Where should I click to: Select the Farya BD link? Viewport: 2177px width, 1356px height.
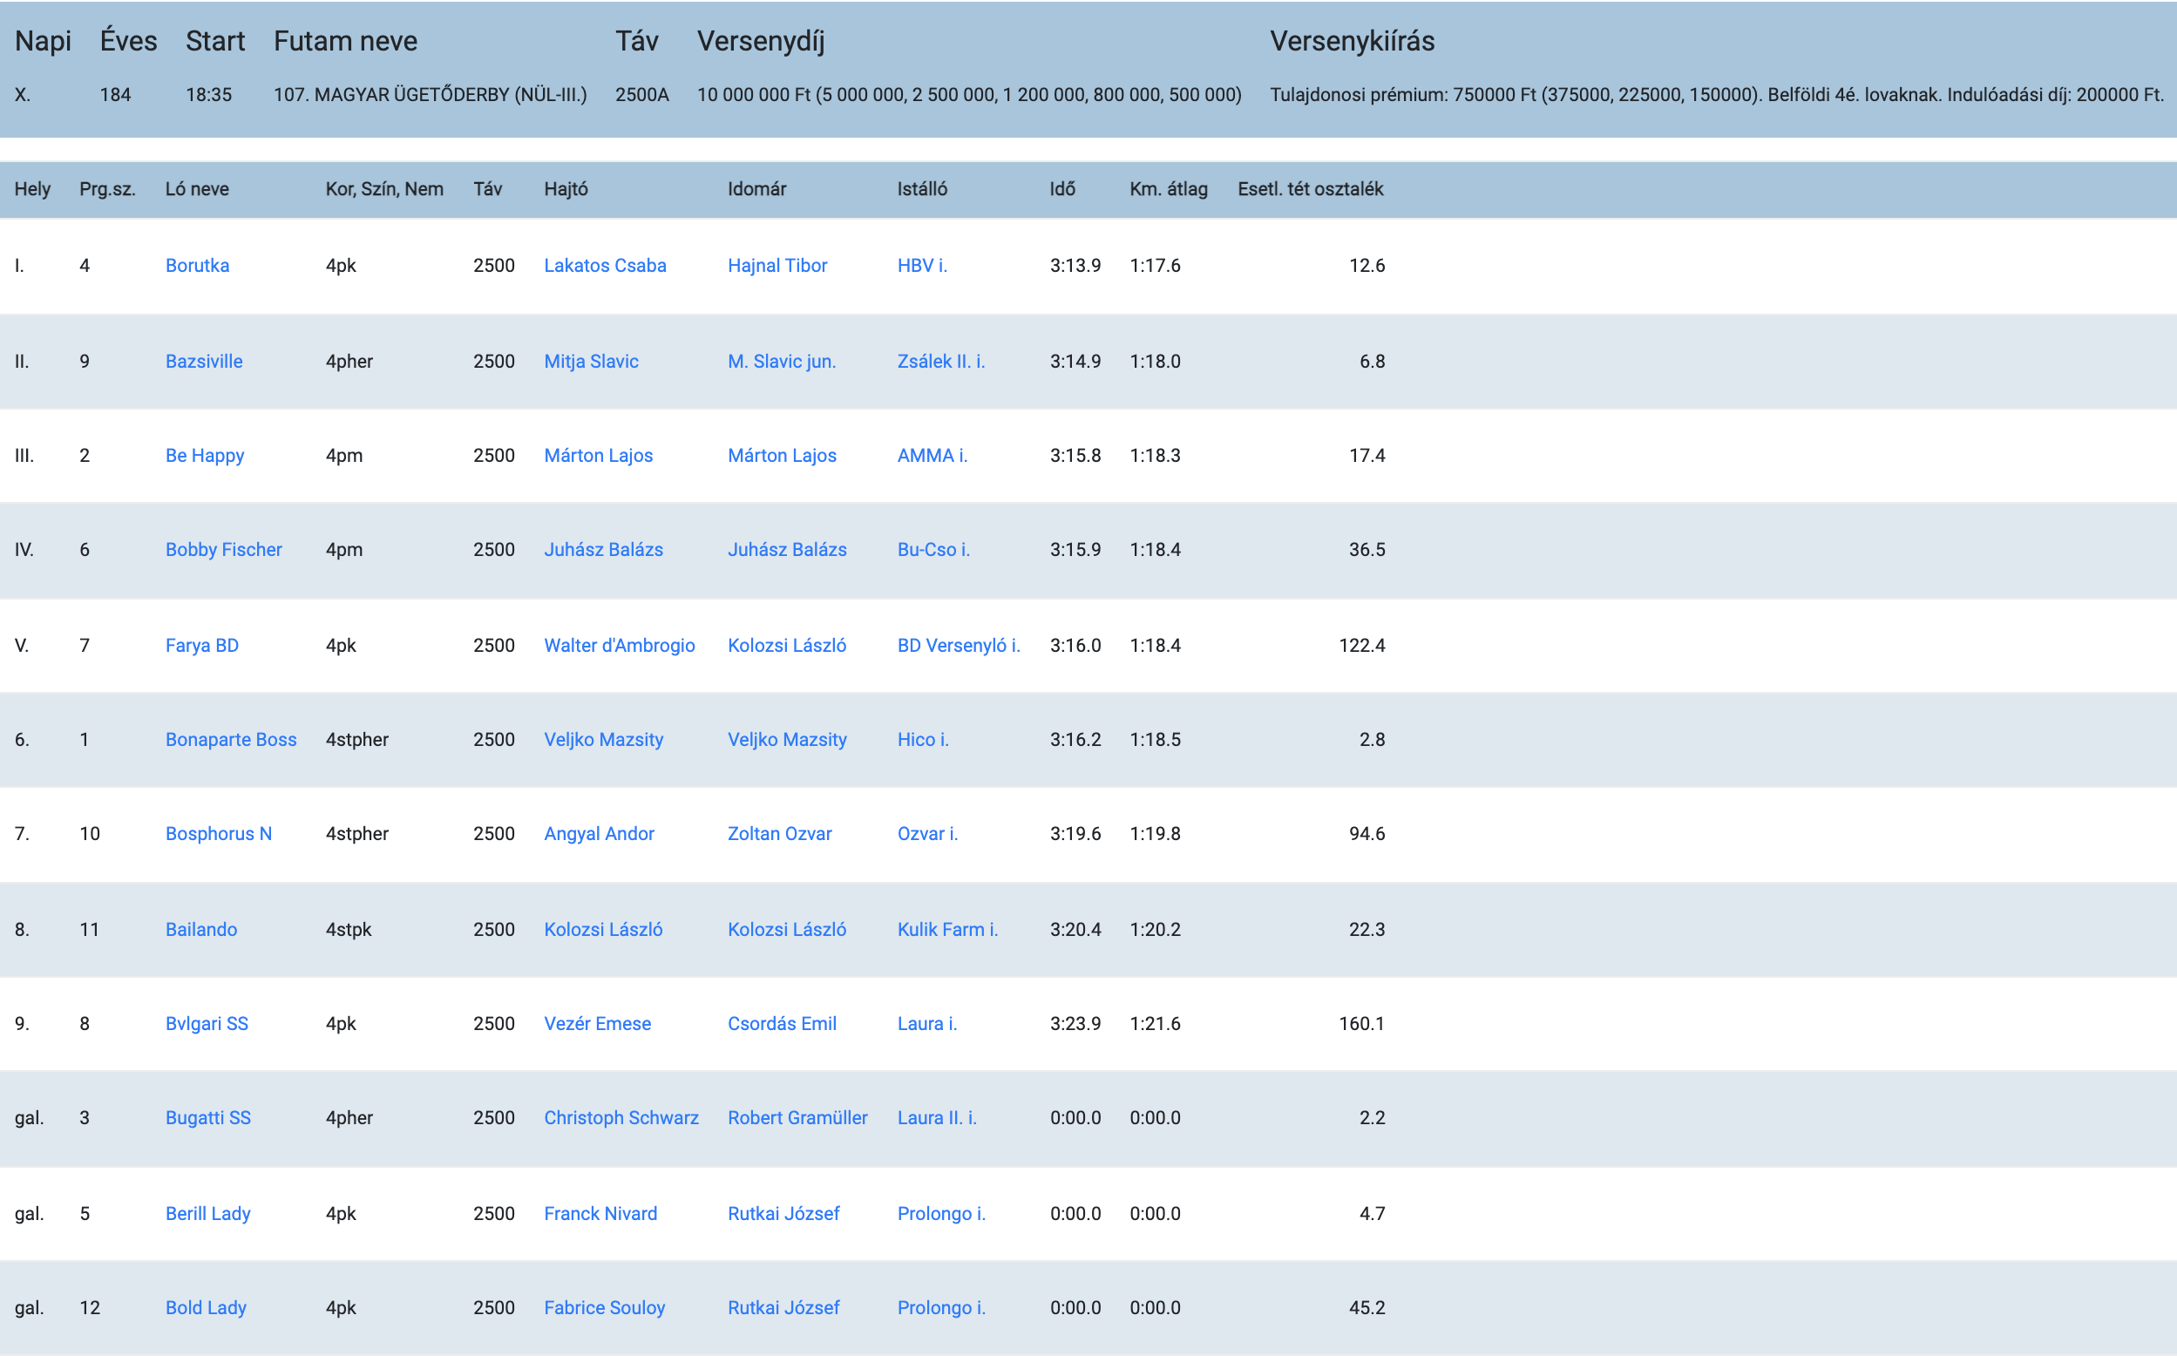pos(201,646)
